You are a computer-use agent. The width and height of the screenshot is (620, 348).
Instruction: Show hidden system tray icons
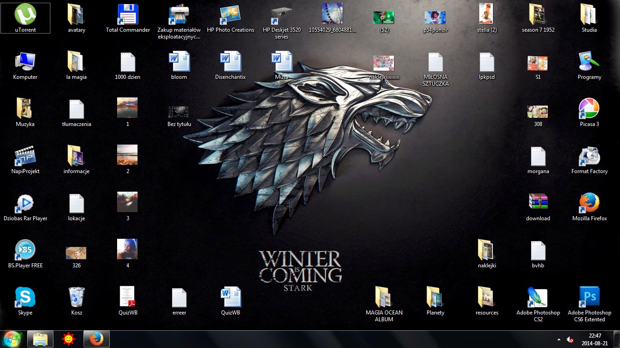point(559,339)
